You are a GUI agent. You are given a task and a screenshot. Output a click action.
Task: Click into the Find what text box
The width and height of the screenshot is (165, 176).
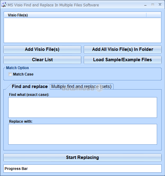82,107
